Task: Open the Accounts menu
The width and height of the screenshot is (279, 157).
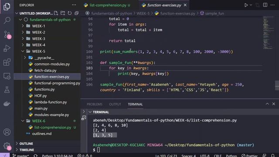Action: (x=7, y=132)
